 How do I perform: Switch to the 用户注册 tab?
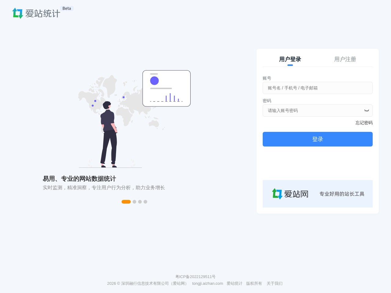[x=345, y=59]
